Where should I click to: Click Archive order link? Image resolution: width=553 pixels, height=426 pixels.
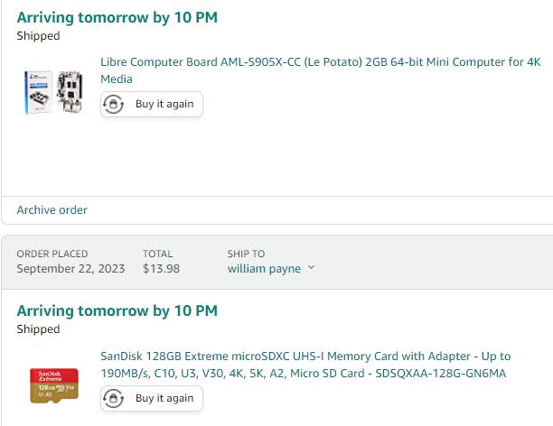(52, 210)
